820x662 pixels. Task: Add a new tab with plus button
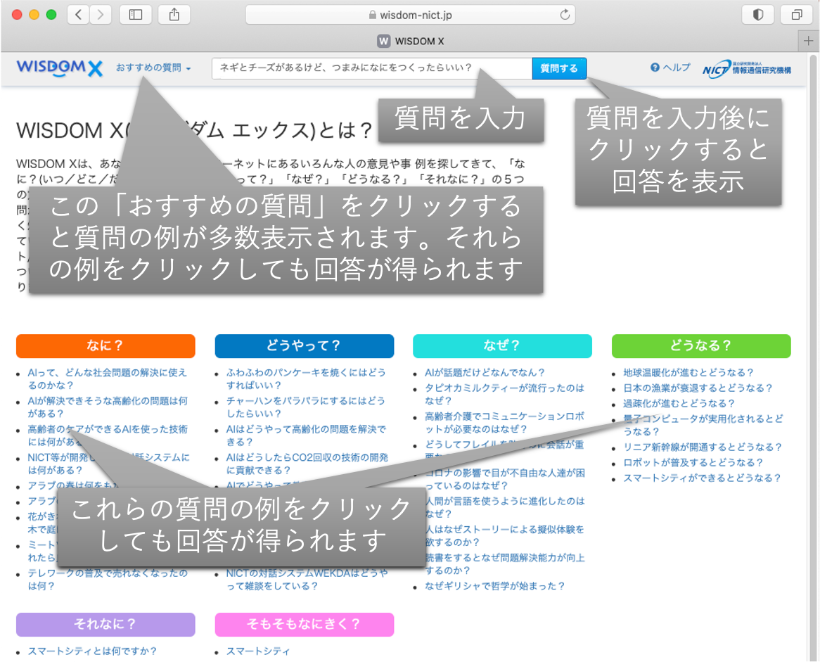click(809, 41)
